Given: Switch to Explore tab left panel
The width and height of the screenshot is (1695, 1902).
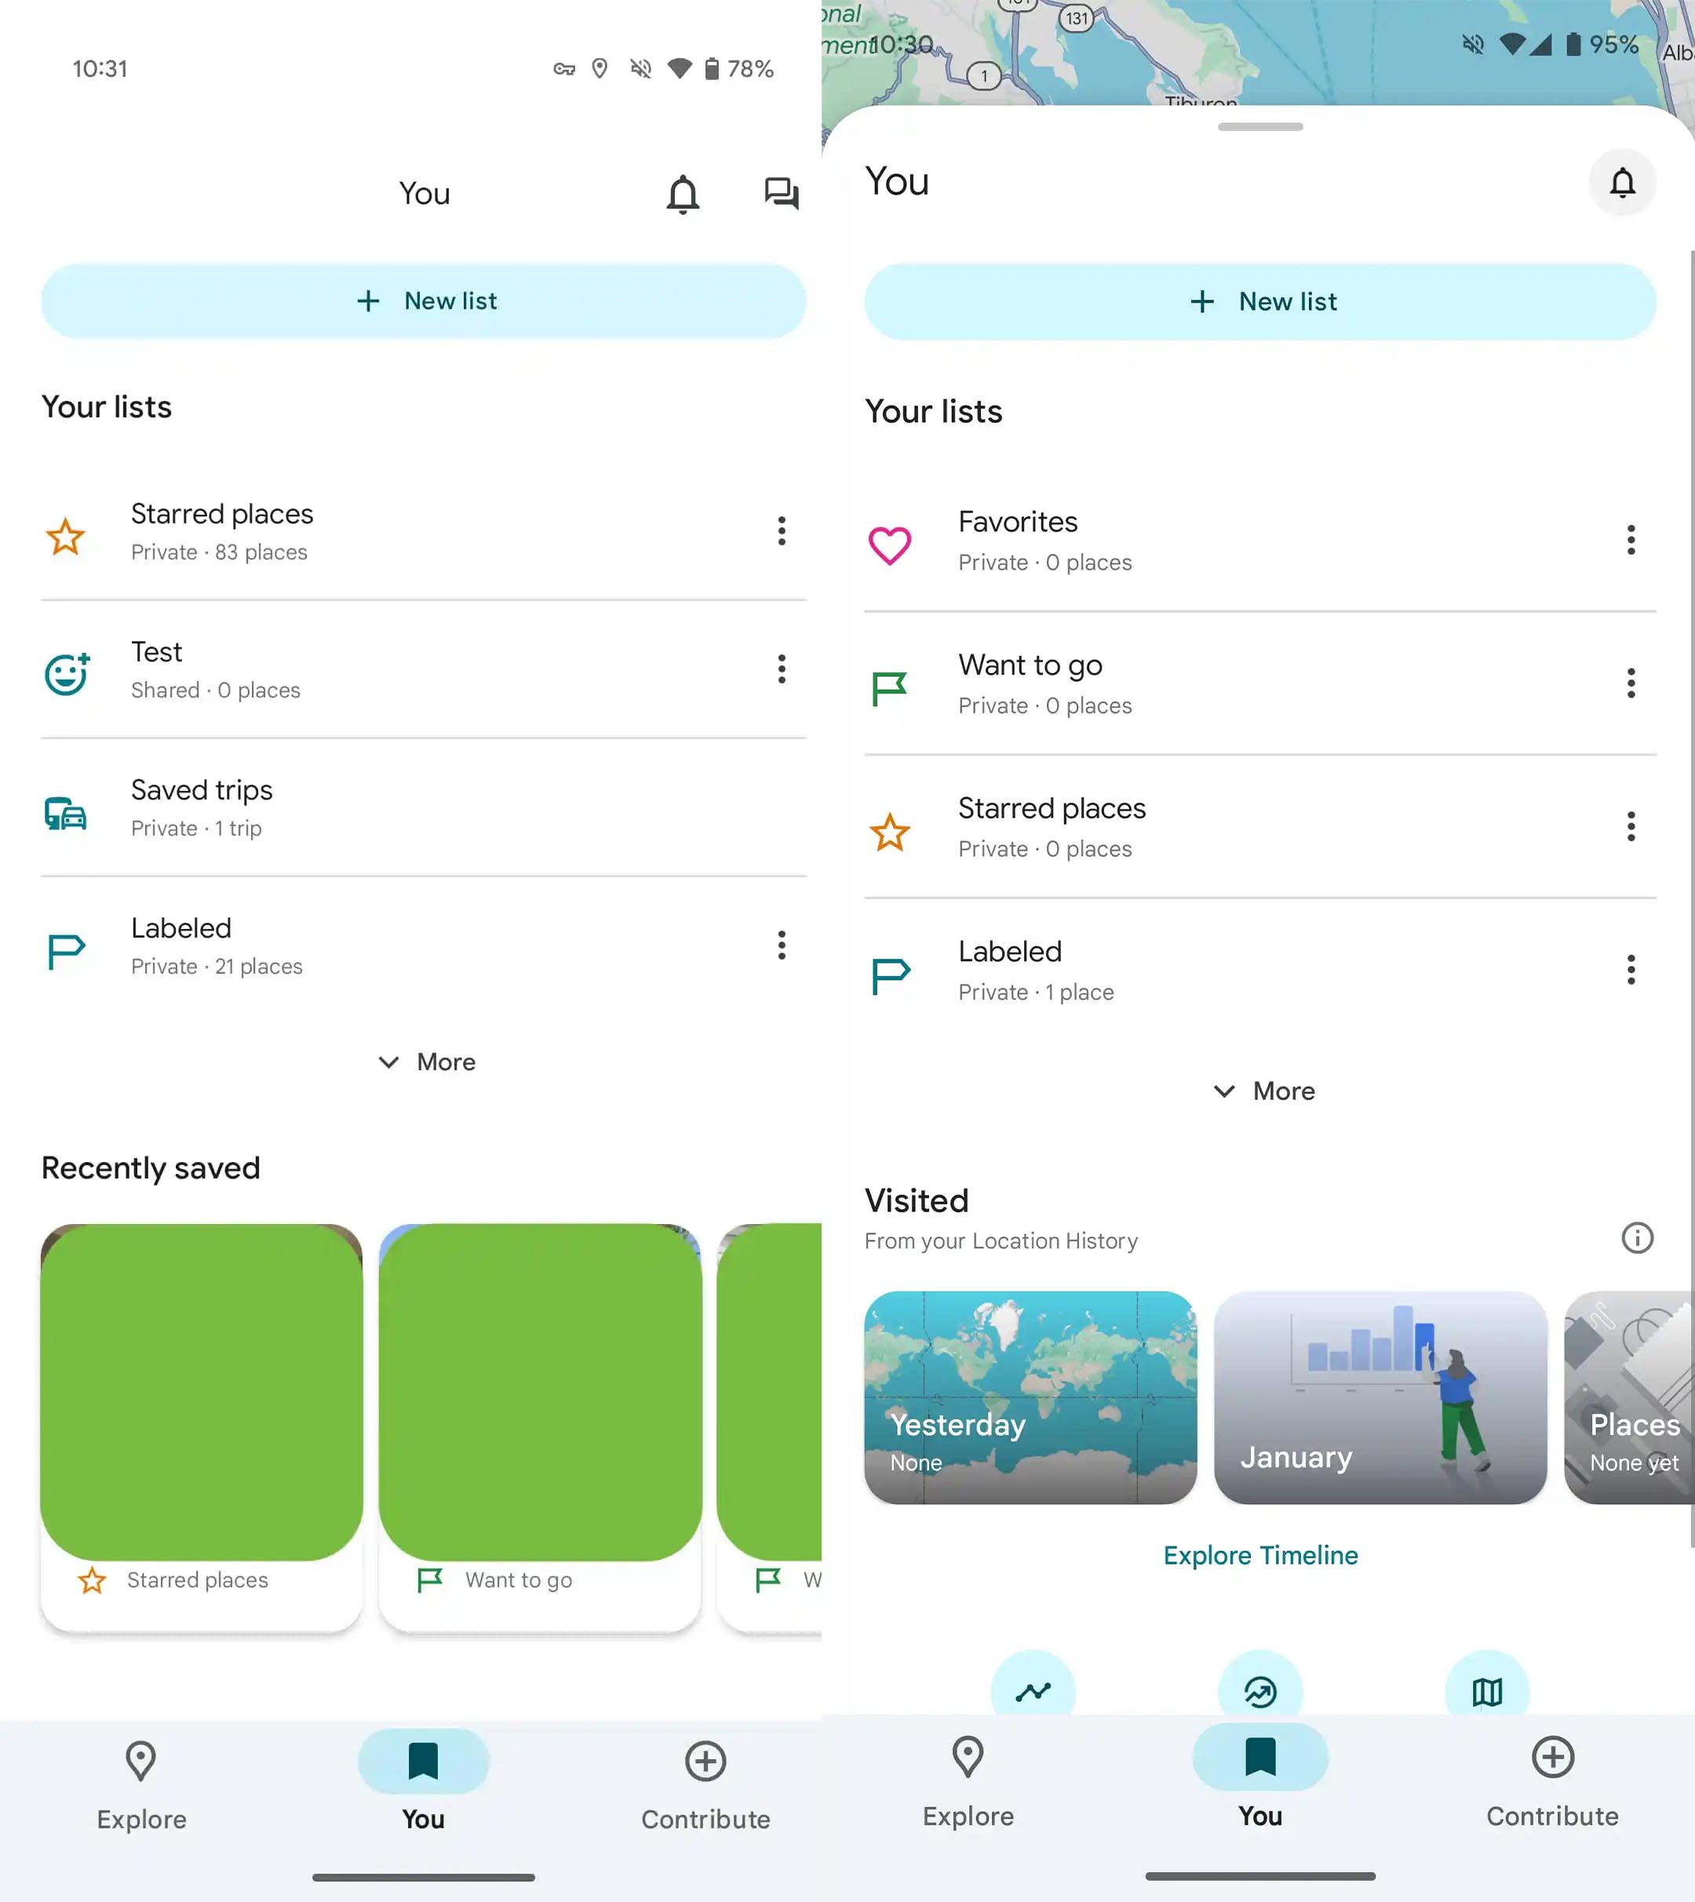Looking at the screenshot, I should click(142, 1781).
